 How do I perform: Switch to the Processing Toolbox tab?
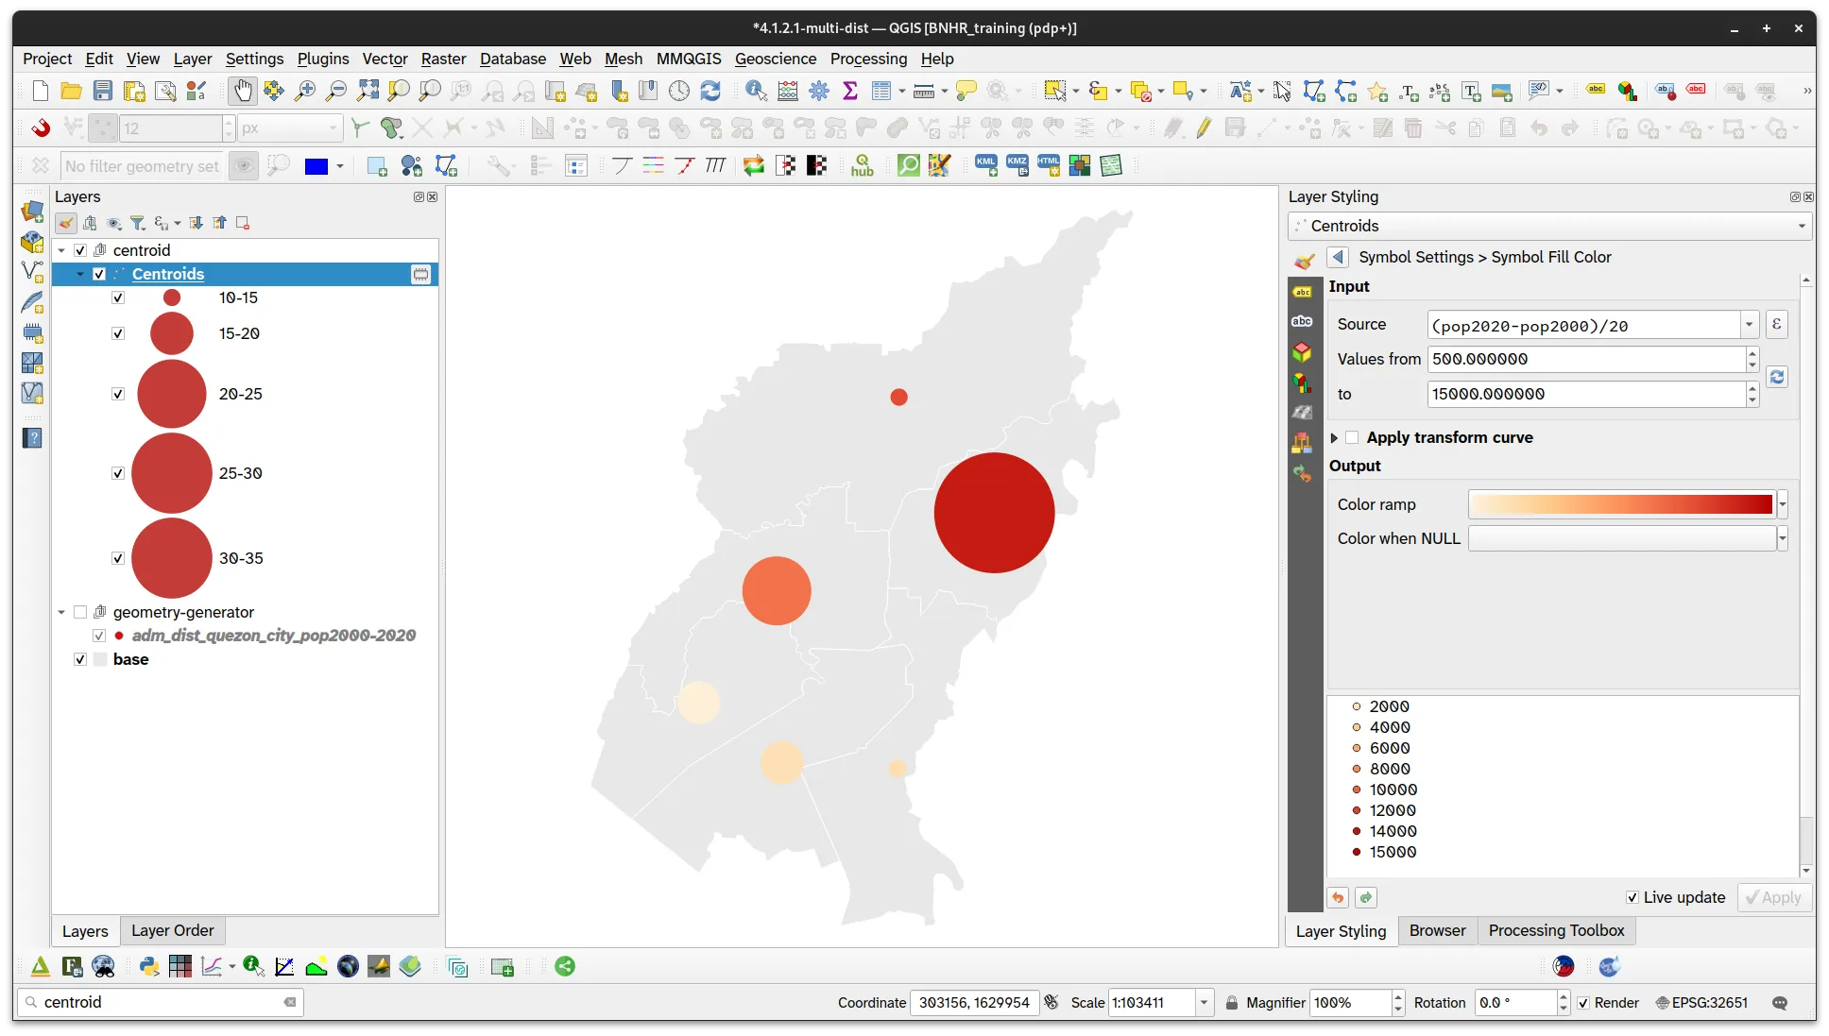click(1556, 930)
